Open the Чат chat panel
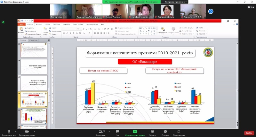Viewport: 256px width, 137px height. point(117,133)
